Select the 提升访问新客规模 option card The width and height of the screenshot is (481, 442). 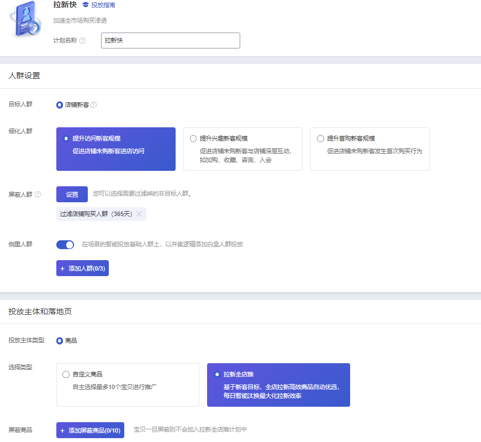[x=116, y=149]
